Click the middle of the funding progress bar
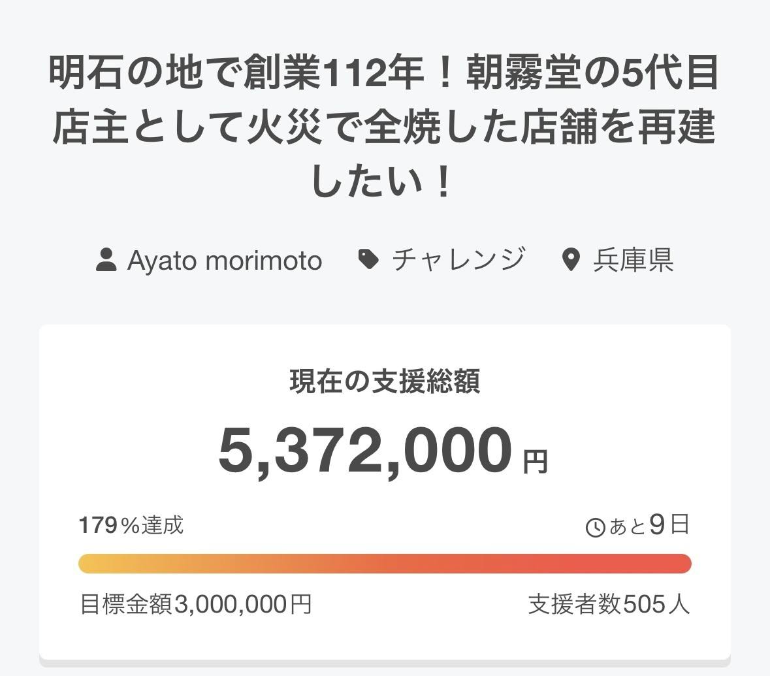The width and height of the screenshot is (770, 676). pos(385,564)
